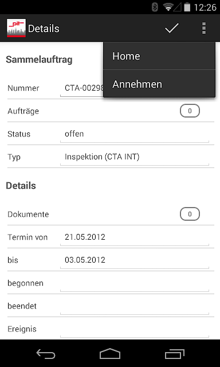Tap the Android home navigation icon
This screenshot has height=367, width=220.
click(110, 353)
